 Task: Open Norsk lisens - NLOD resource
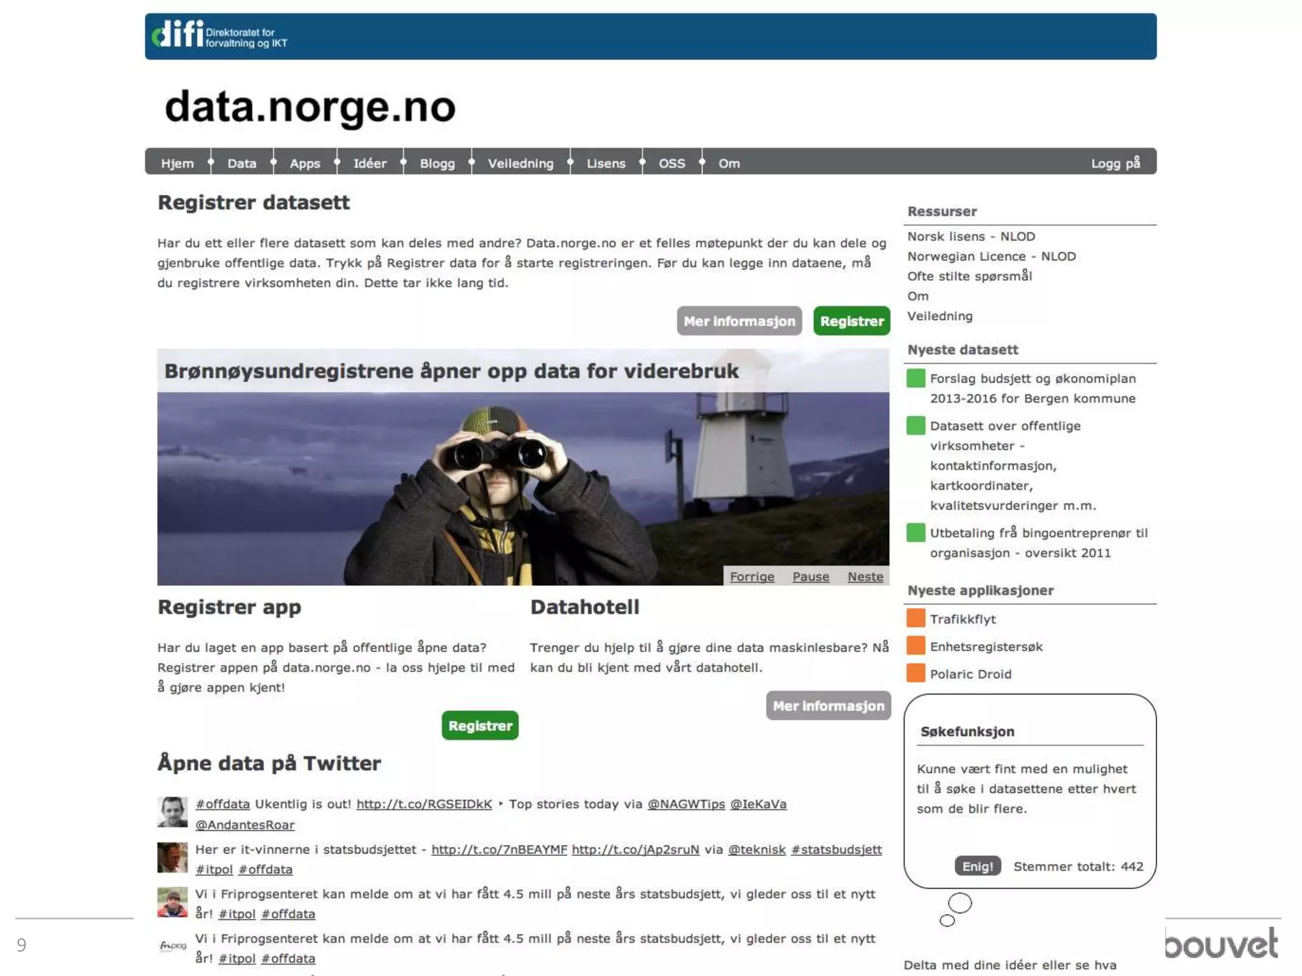click(971, 236)
